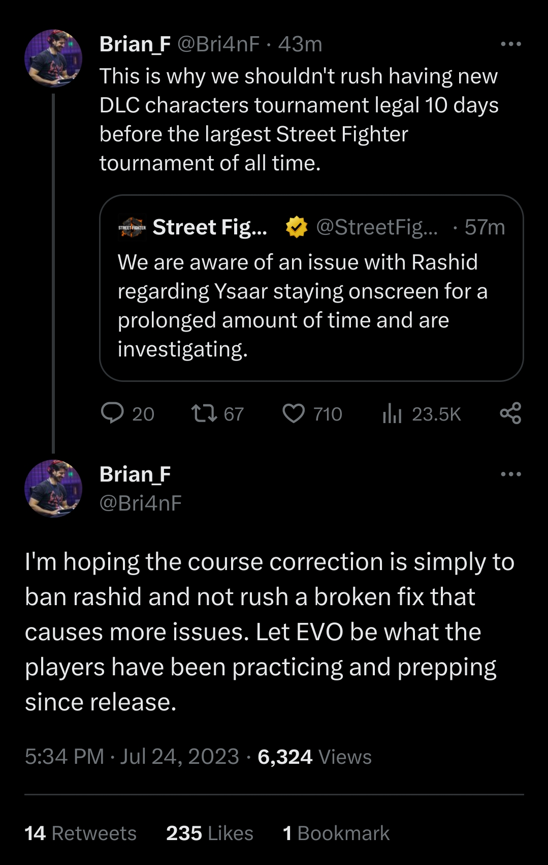Open Street Fighter account logo avatar
548x865 pixels.
pos(132,227)
